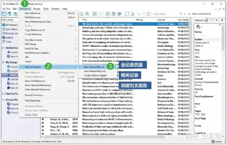Select the Xingwa shared group
This screenshot has height=145, width=227.
(12, 104)
